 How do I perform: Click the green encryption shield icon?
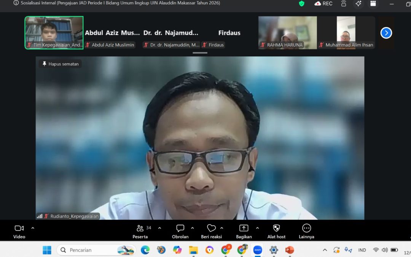click(x=302, y=3)
